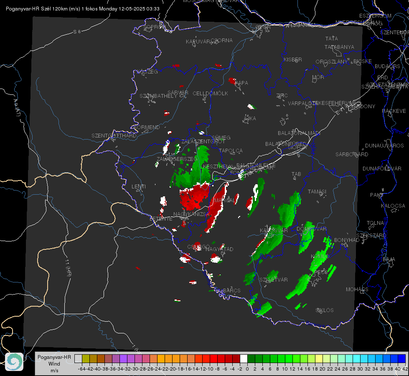The image size is (409, 376).
Task: Click the NAGYKANIZSA city label
Action: (191, 214)
